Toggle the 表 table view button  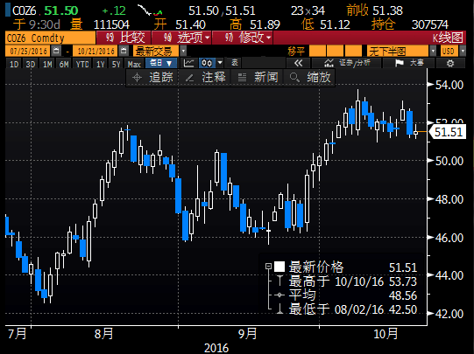click(235, 63)
